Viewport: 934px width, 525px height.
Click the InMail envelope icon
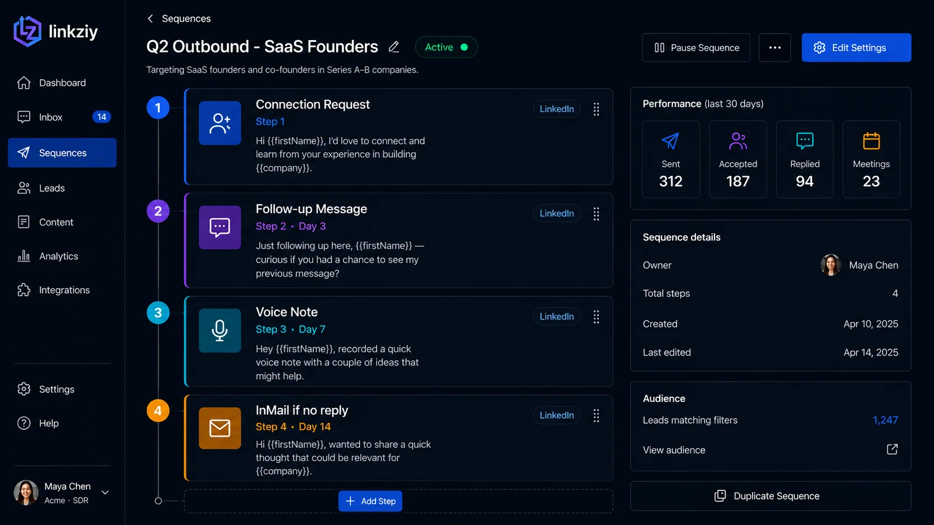coord(220,428)
